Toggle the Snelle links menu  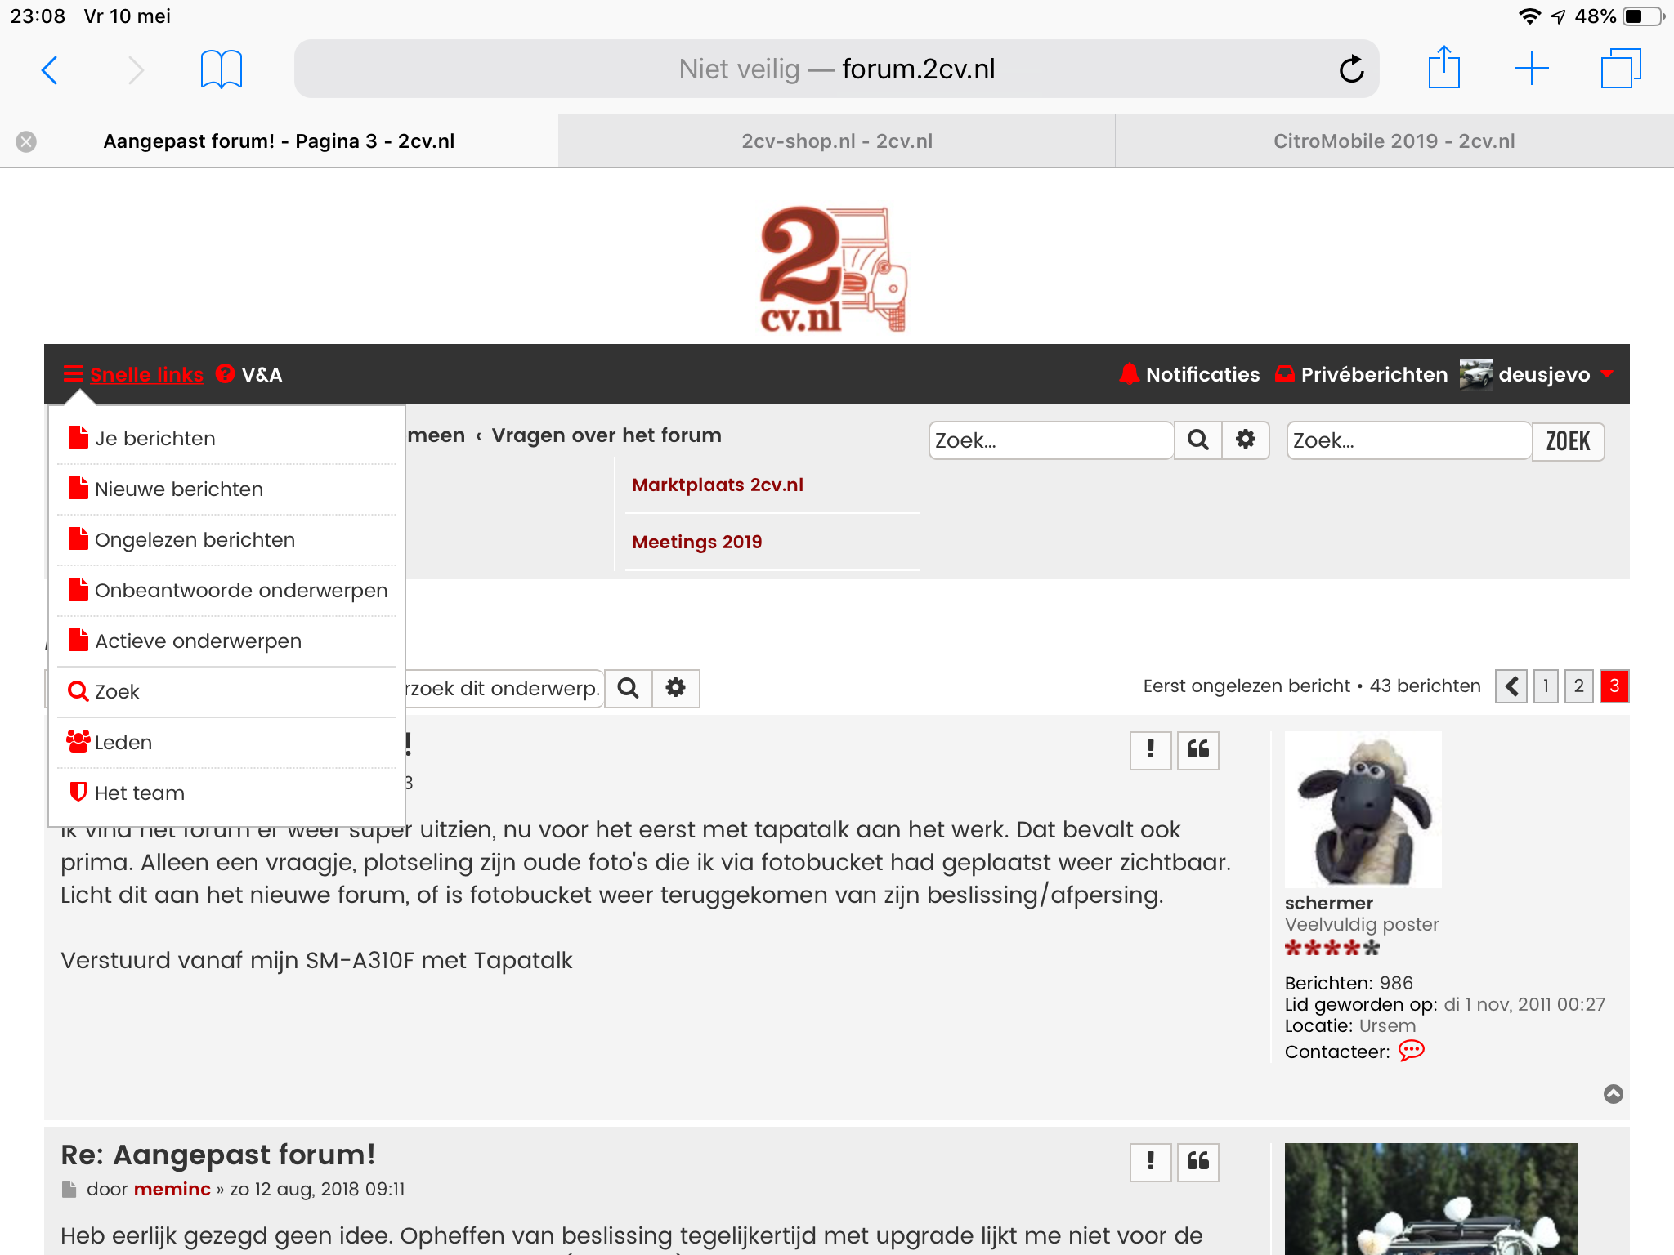(134, 374)
